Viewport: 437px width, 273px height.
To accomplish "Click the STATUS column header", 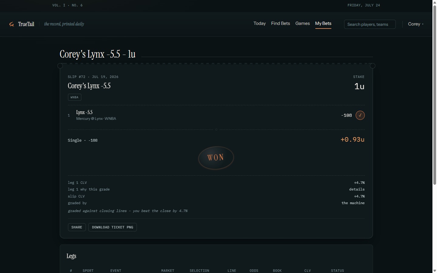I will tap(337, 271).
